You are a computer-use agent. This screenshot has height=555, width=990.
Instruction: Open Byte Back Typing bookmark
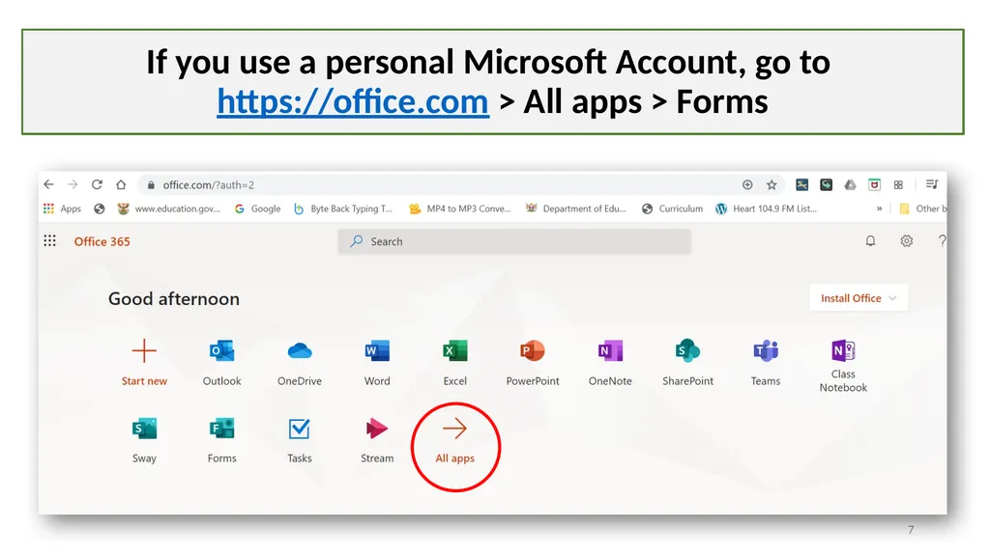coord(343,208)
